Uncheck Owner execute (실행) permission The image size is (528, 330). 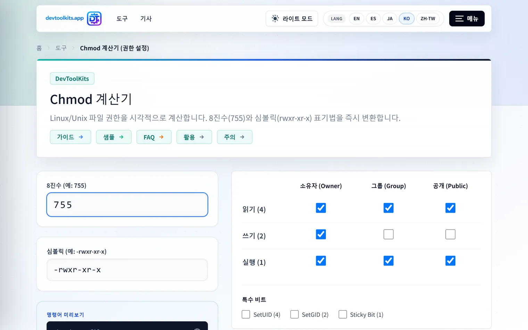[x=321, y=261]
